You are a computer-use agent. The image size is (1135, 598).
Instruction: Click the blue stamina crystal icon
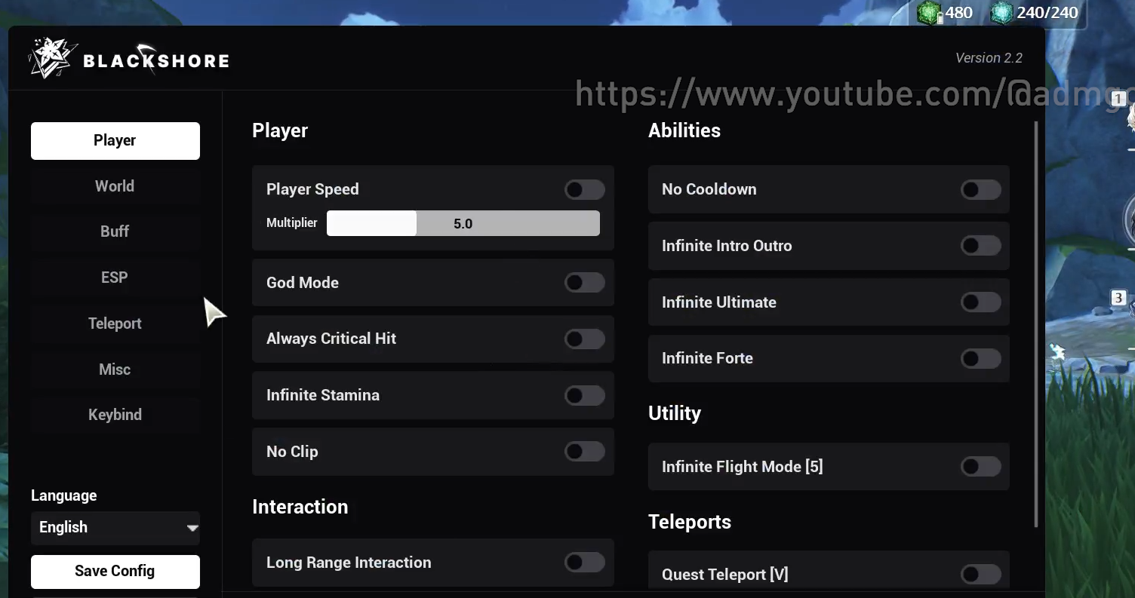(1001, 13)
